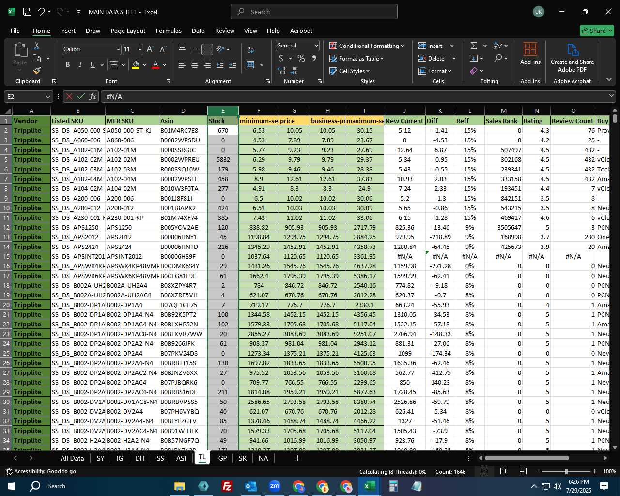
Task: Click the Percent Style icon
Action: [x=301, y=58]
